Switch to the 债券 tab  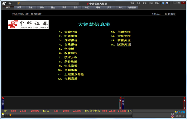(76, 7)
